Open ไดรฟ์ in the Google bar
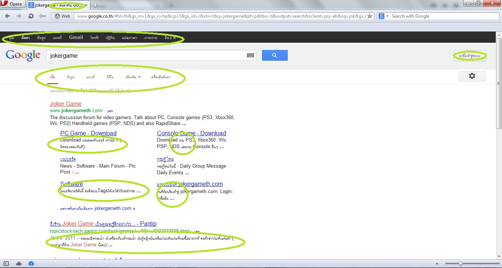Image resolution: width=502 pixels, height=268 pixels. [94, 37]
